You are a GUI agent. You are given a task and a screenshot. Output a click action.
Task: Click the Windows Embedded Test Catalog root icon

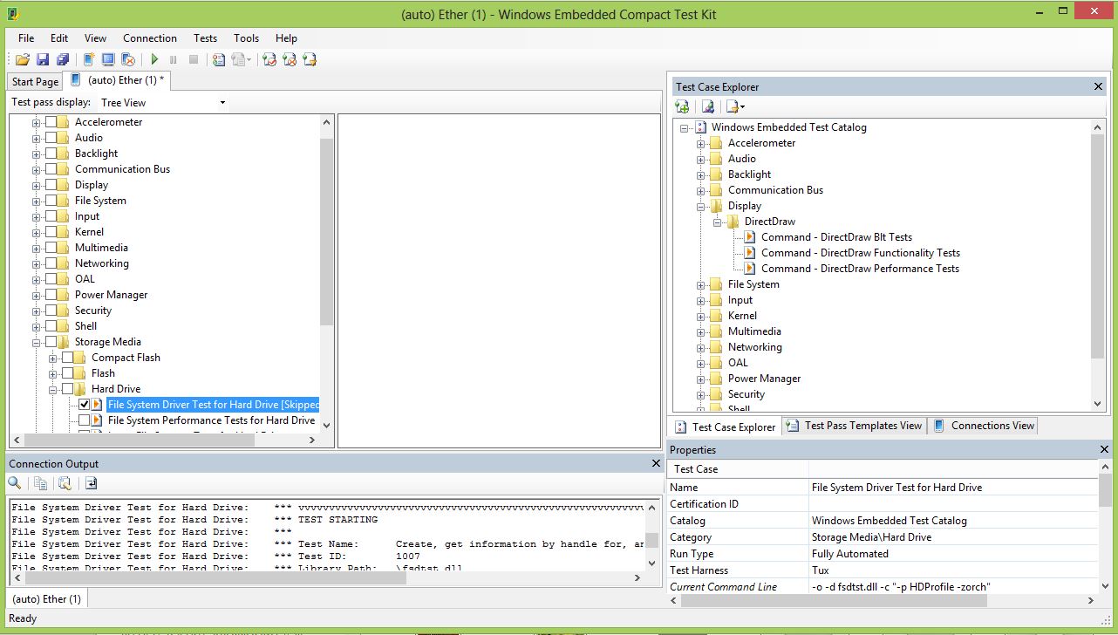[700, 127]
